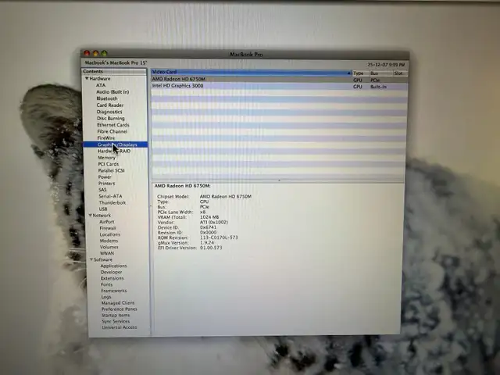Click the Device ID value 0x6741
This screenshot has height=375, width=500.
click(209, 227)
